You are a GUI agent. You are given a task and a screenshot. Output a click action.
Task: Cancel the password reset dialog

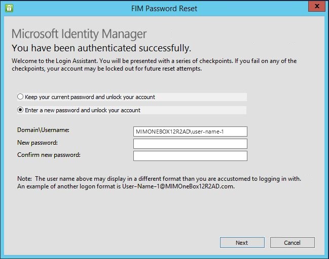click(292, 243)
